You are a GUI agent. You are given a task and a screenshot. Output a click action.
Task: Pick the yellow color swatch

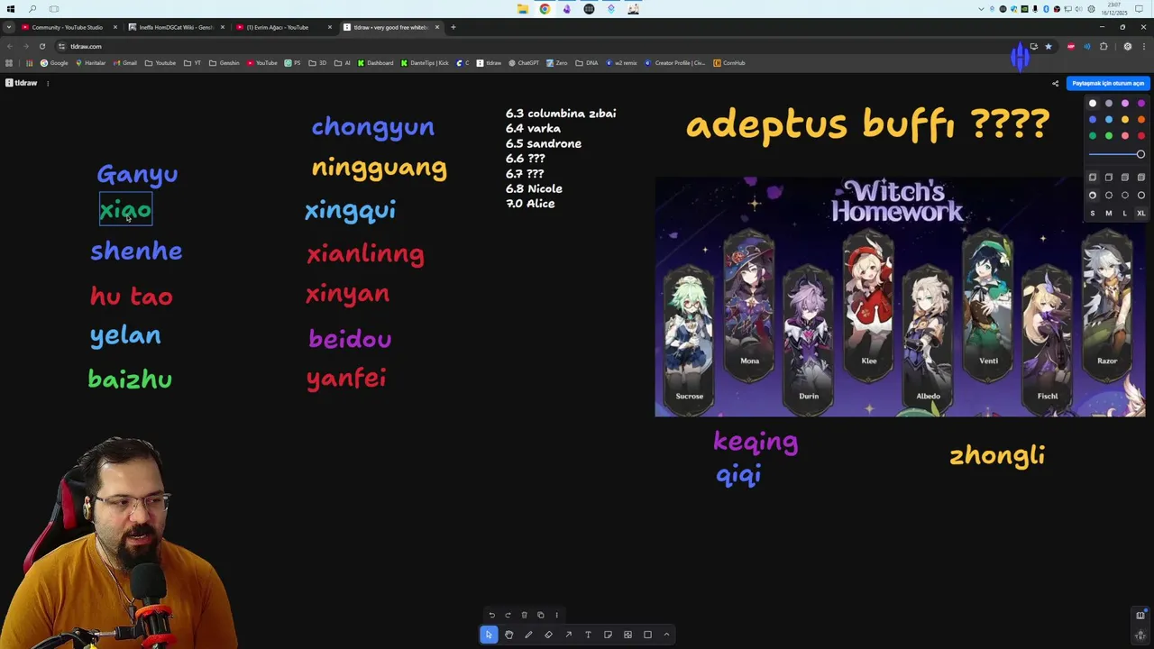pyautogui.click(x=1125, y=119)
